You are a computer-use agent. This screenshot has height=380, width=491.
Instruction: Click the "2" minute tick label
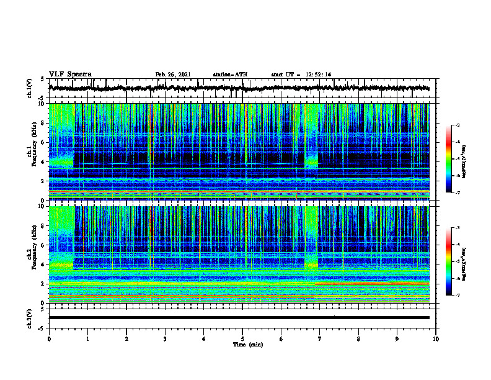(x=126, y=339)
